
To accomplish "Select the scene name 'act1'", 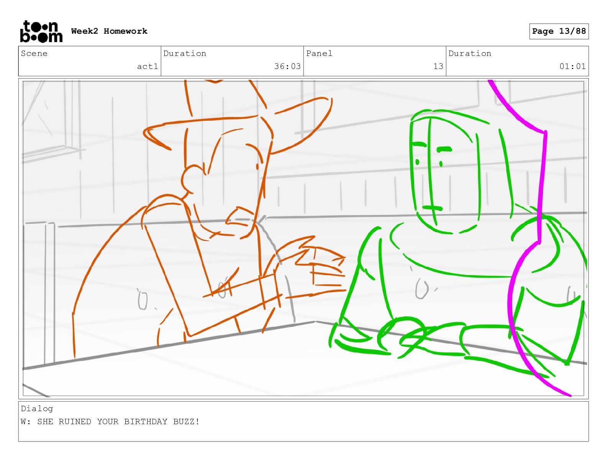I will (148, 66).
